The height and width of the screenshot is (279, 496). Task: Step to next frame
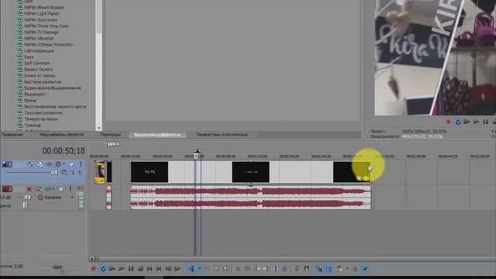177,269
